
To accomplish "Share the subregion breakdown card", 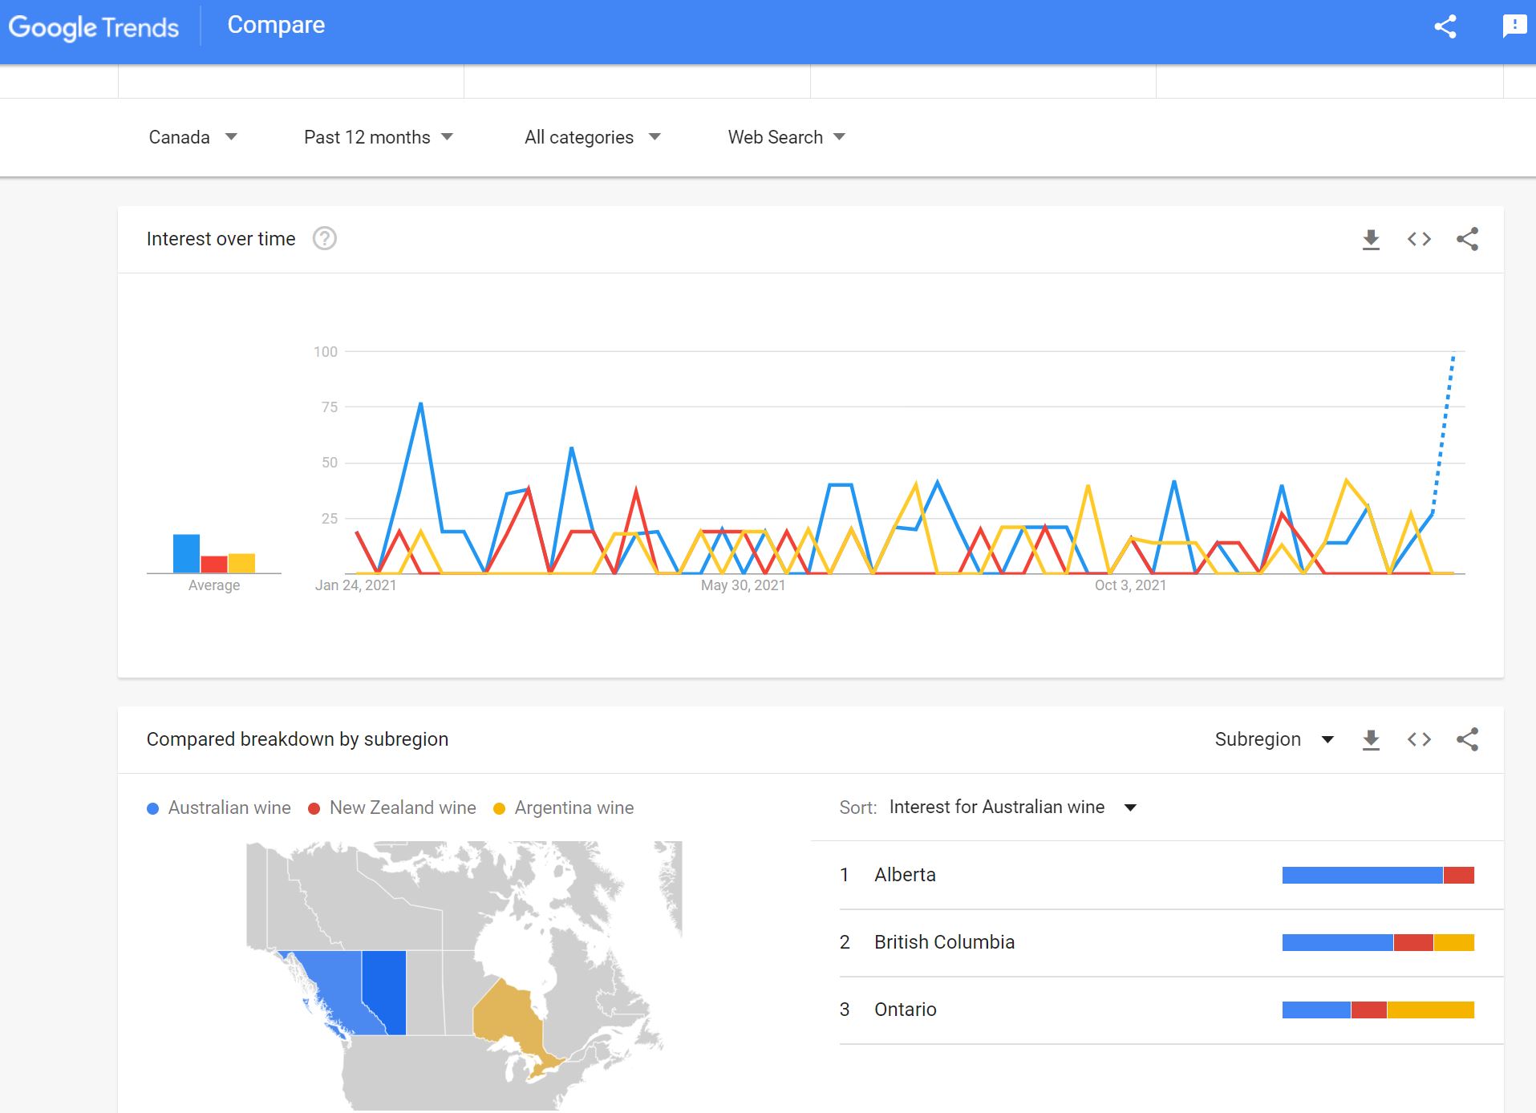I will pyautogui.click(x=1467, y=739).
